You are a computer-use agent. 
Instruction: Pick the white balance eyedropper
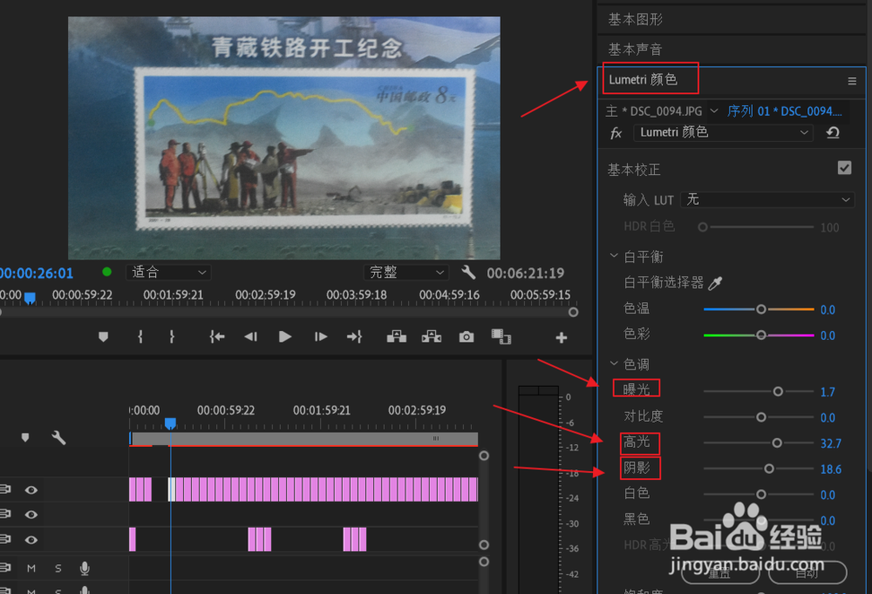715,283
